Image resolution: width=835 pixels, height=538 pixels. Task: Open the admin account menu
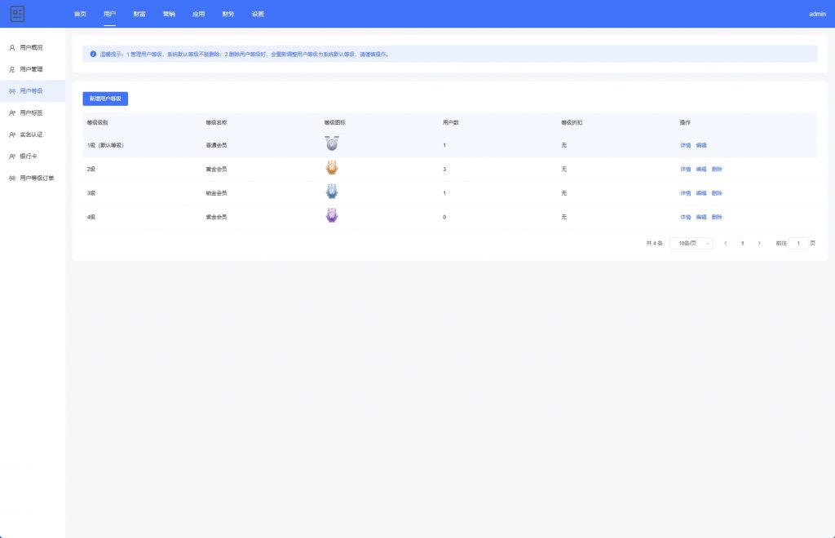coord(817,14)
